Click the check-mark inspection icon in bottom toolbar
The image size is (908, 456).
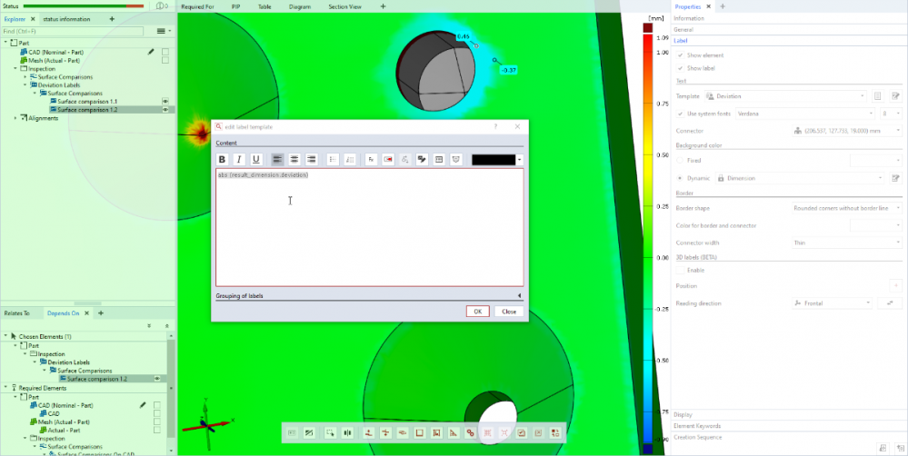[521, 432]
